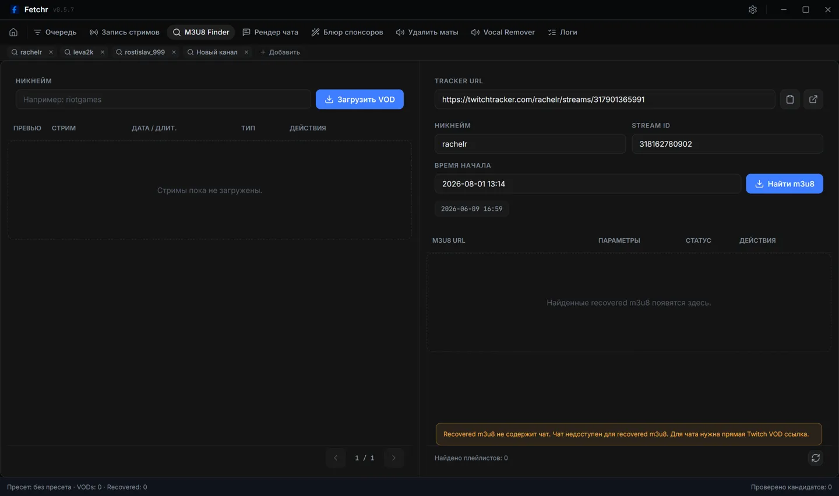Click Загрузить VOD button
Image resolution: width=839 pixels, height=496 pixels.
coord(359,100)
